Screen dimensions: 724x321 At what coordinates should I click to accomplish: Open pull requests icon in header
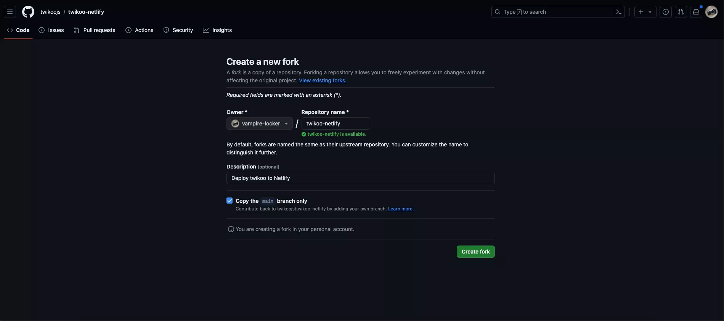click(x=681, y=12)
